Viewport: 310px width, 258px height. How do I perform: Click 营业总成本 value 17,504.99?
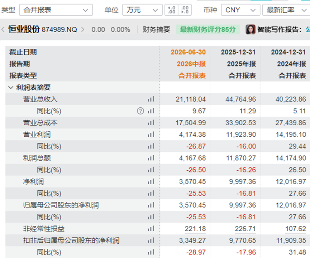pyautogui.click(x=191, y=123)
